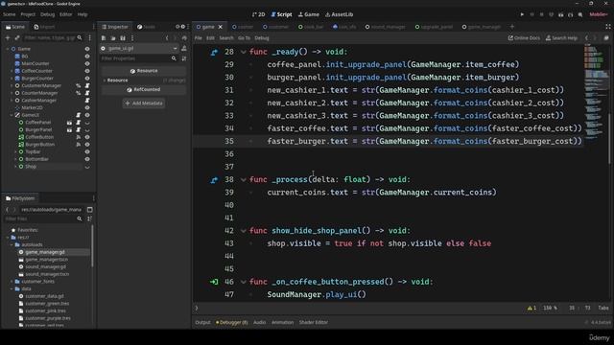Toggle distraction free mode icon

pyautogui.click(x=607, y=27)
